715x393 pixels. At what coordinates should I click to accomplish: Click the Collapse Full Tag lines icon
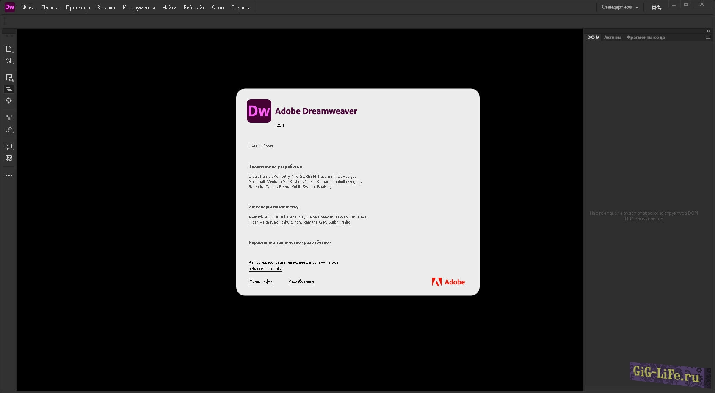click(9, 89)
